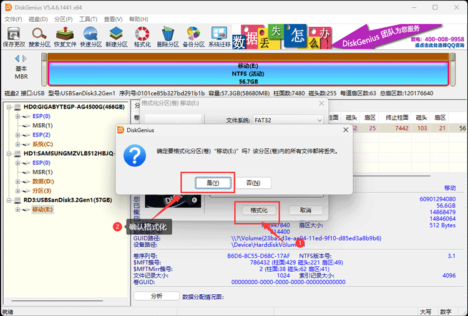Click 格式化 button in format dialog
Viewport: 468px width, 316px height.
(259, 211)
